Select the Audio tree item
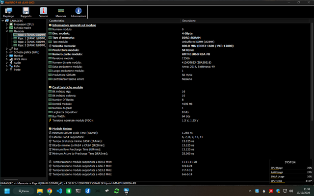 [17, 63]
